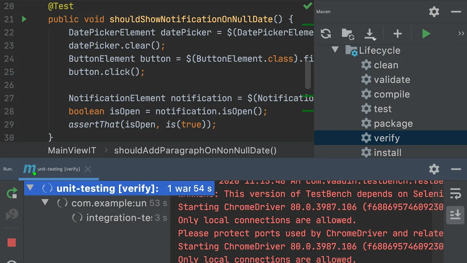Click method name shouldShowNotificationOnNullDate
The image size is (467, 263).
[191, 19]
